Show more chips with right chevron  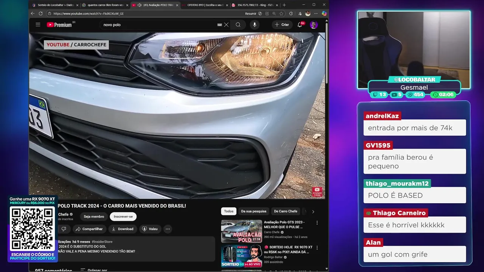pos(313,212)
